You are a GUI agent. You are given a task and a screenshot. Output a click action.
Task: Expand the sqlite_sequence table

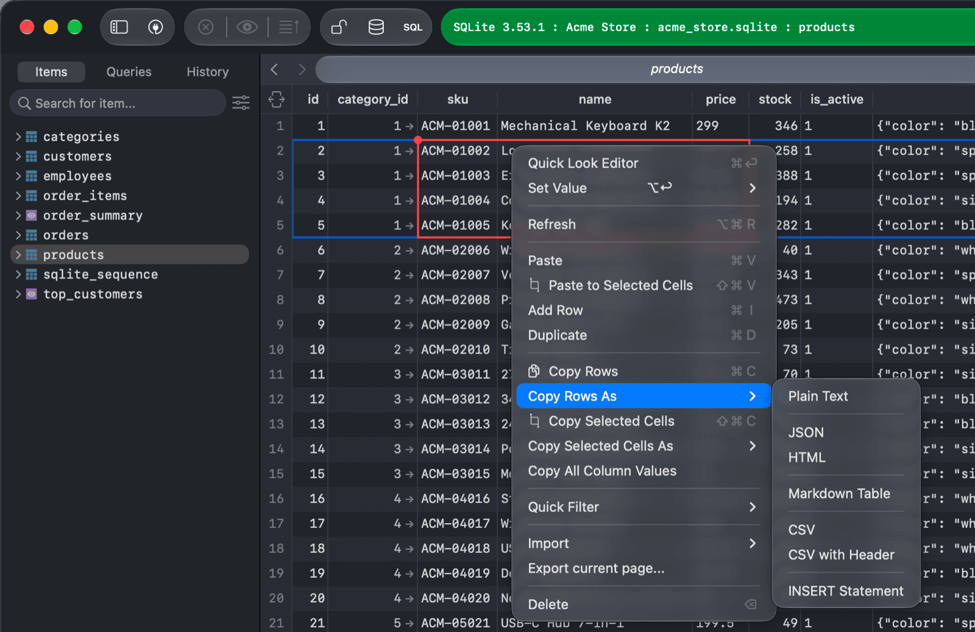click(18, 275)
